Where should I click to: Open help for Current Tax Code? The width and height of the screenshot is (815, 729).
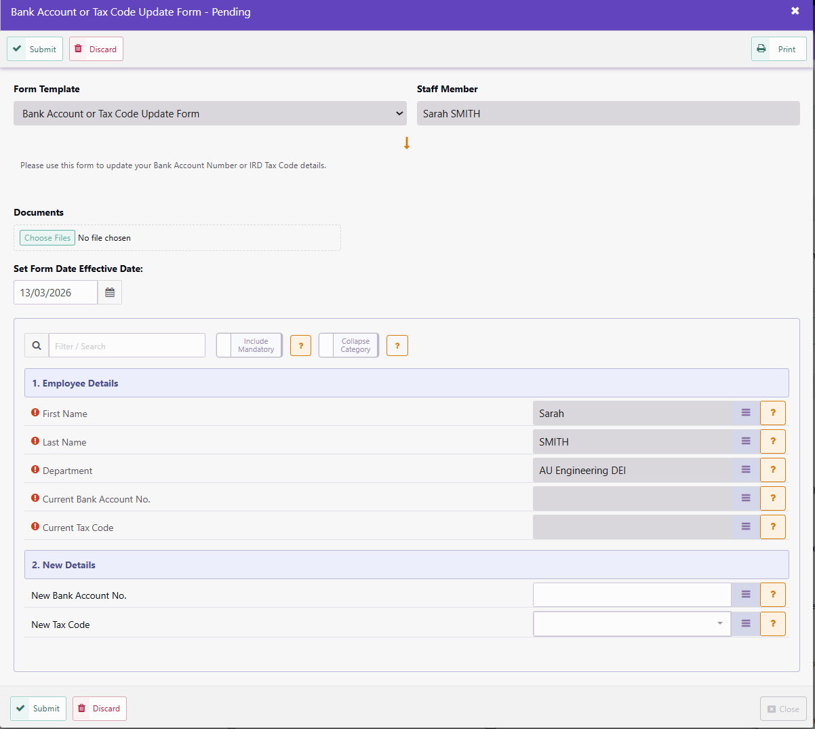[x=773, y=527]
